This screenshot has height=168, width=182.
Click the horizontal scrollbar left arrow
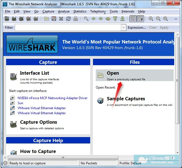point(5,158)
